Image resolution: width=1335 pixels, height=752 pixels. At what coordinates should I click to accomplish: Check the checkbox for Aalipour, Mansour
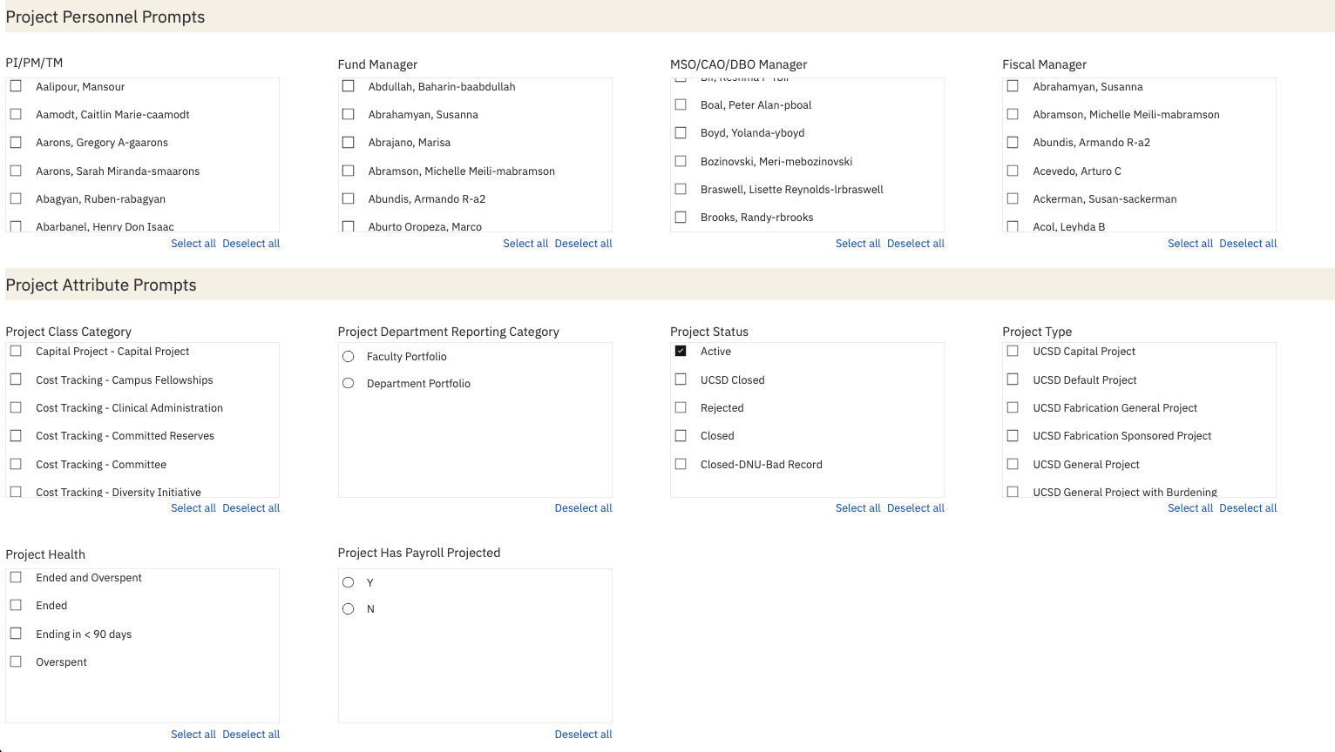click(15, 85)
